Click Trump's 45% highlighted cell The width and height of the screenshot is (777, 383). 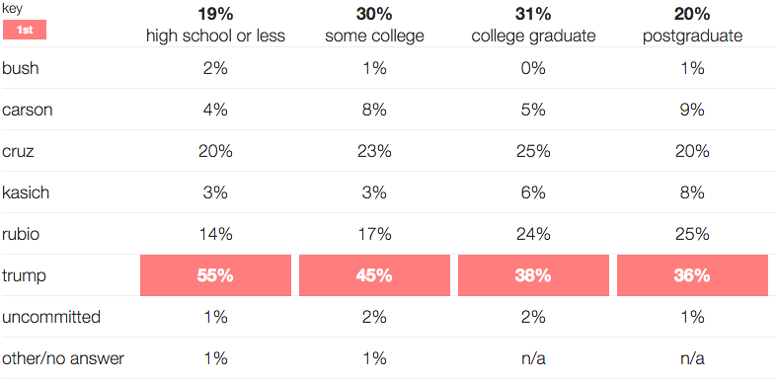click(x=374, y=275)
